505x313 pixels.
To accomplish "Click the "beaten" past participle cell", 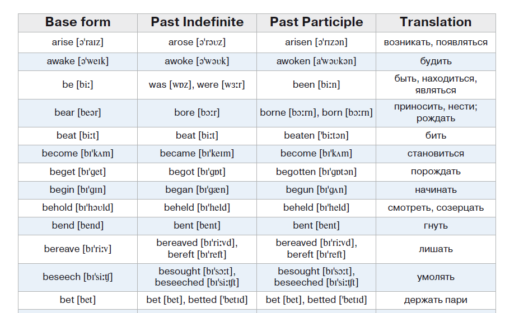I will click(x=316, y=136).
